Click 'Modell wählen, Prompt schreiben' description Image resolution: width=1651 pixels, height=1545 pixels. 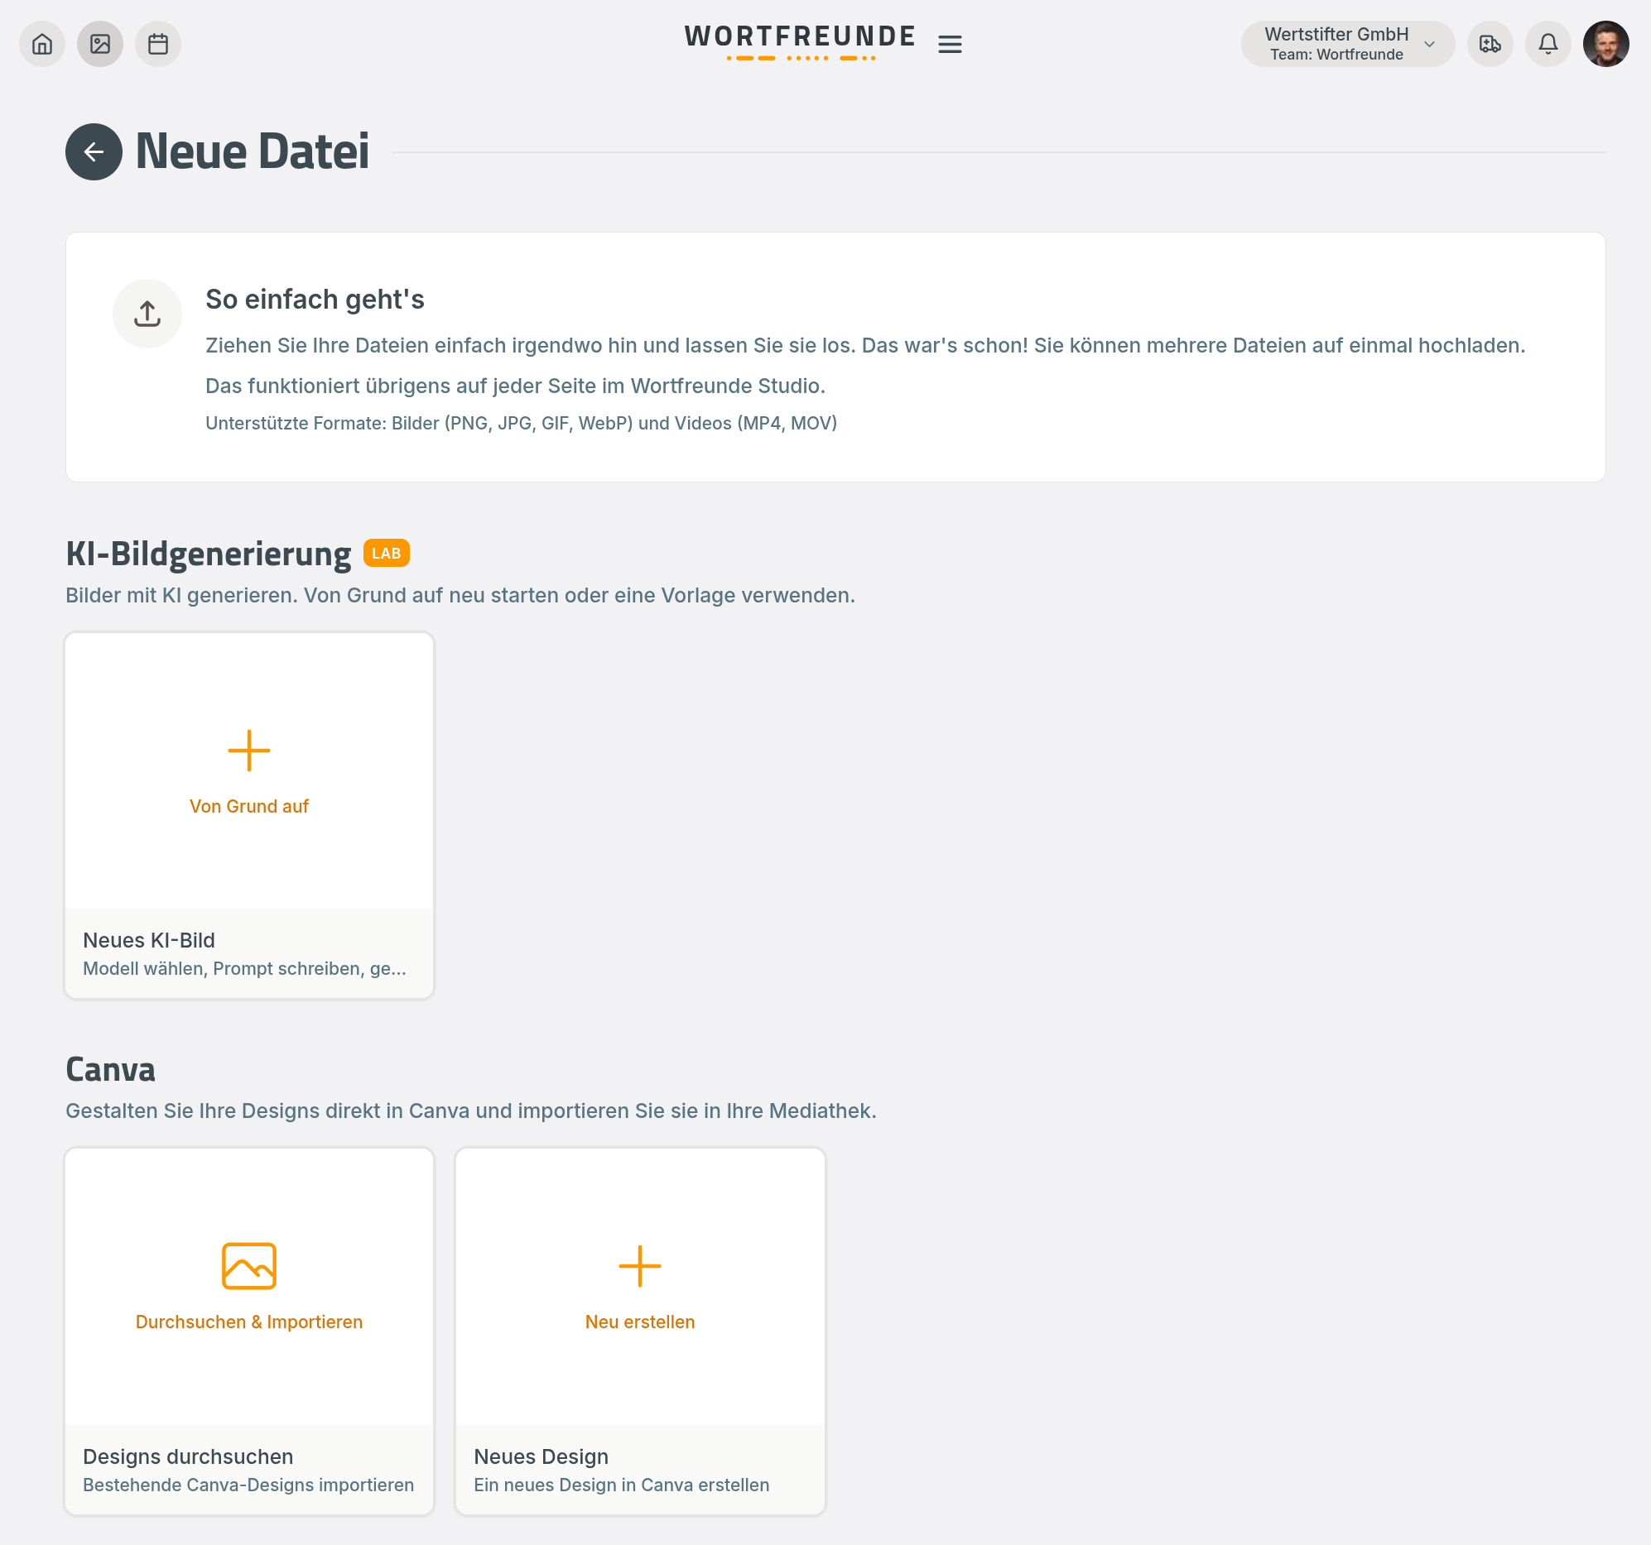pos(245,969)
